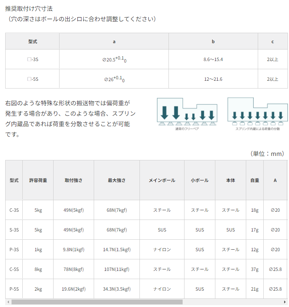Click the right arrow of horizontal scrollbar
Image resolution: width=289 pixels, height=307 pixels.
(x=285, y=302)
